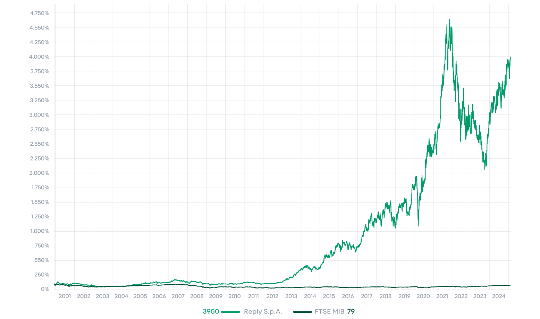The image size is (540, 319).
Task: Click the 1.550% y-axis label
Action: tap(40, 202)
